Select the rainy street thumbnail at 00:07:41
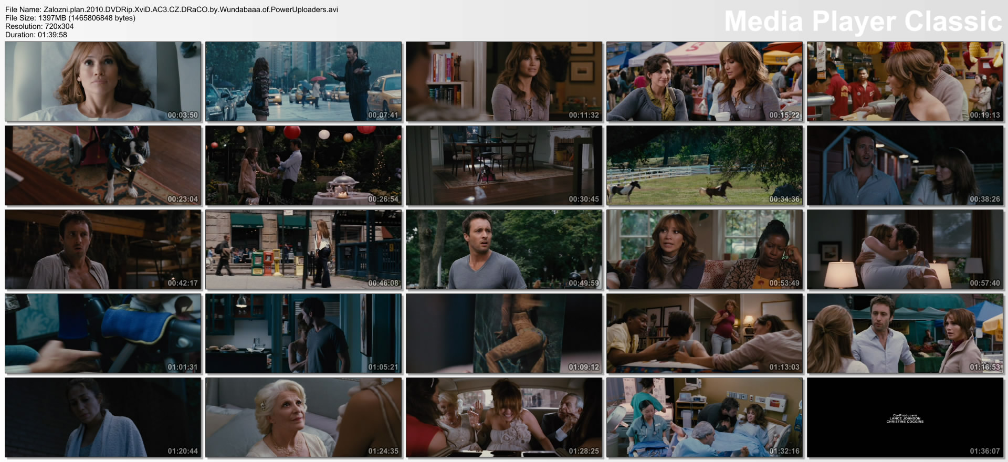 303,81
